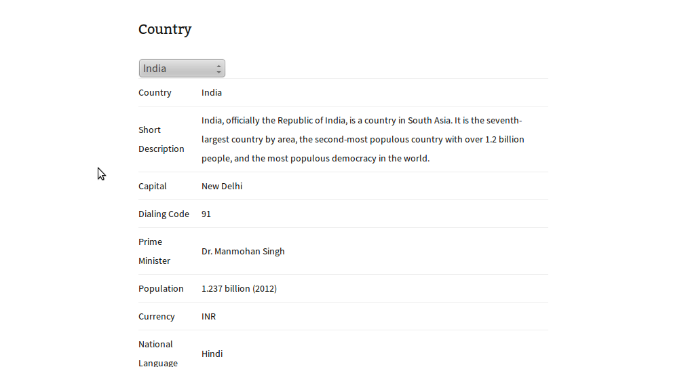Click the INR currency value
This screenshot has width=686, height=367.
(209, 317)
